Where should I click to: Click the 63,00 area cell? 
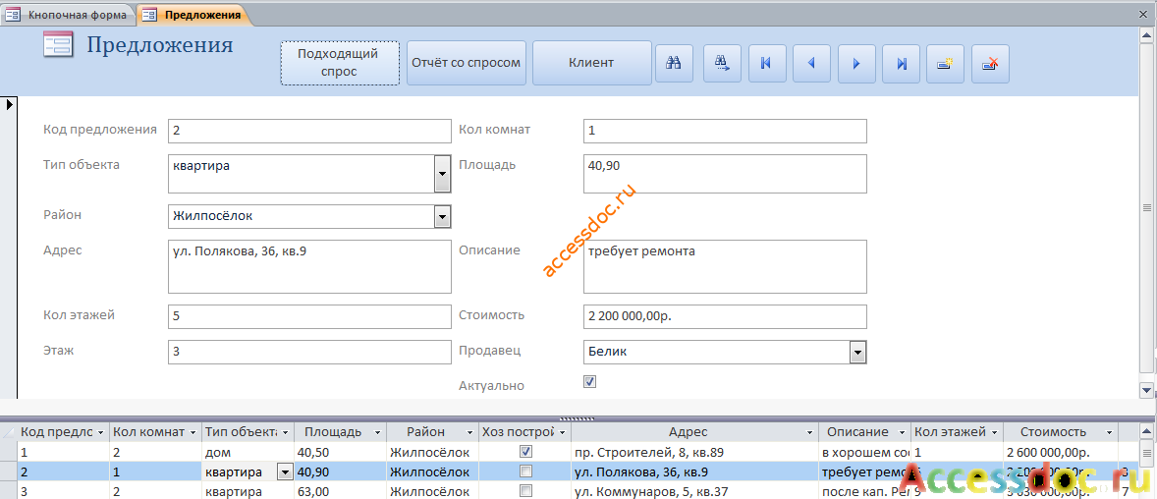coord(339,491)
